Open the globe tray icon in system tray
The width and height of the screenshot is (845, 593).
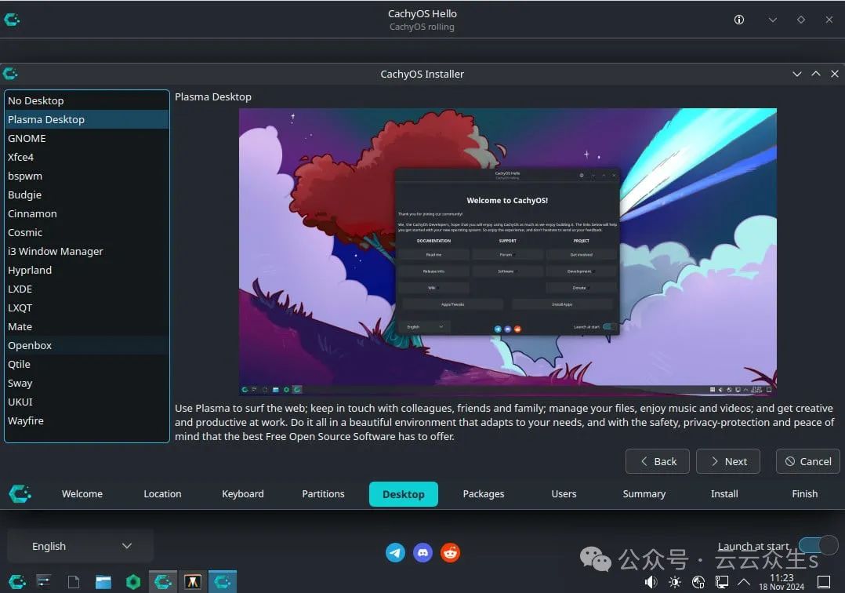[698, 582]
